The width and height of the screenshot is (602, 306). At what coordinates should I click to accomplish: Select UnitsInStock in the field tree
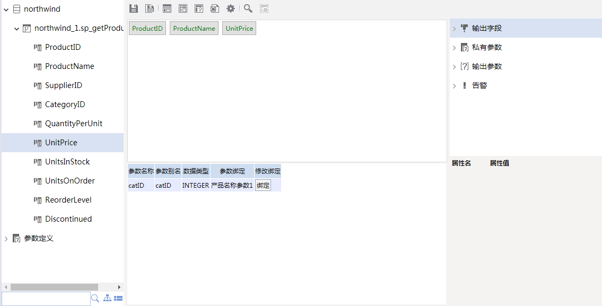click(x=67, y=162)
